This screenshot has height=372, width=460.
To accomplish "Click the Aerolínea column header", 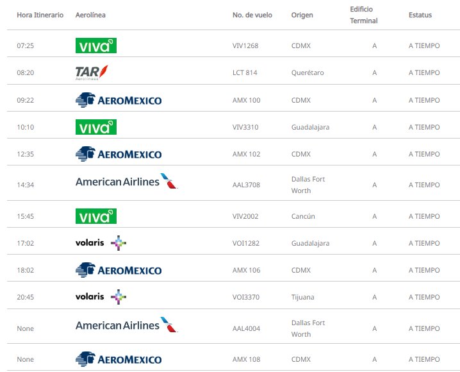I will coord(92,15).
